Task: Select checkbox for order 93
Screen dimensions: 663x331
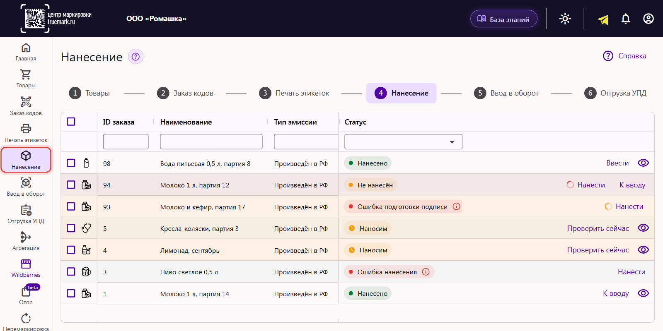Action: pyautogui.click(x=71, y=206)
